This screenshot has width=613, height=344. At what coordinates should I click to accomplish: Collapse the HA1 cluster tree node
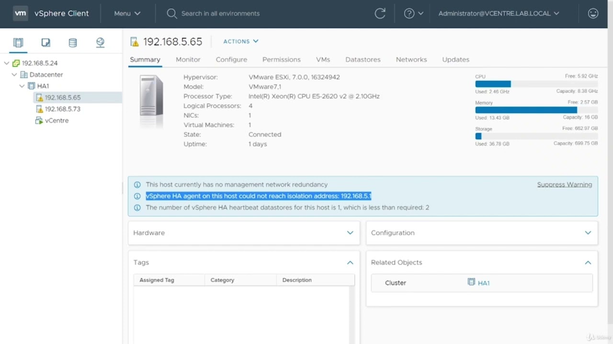[22, 86]
